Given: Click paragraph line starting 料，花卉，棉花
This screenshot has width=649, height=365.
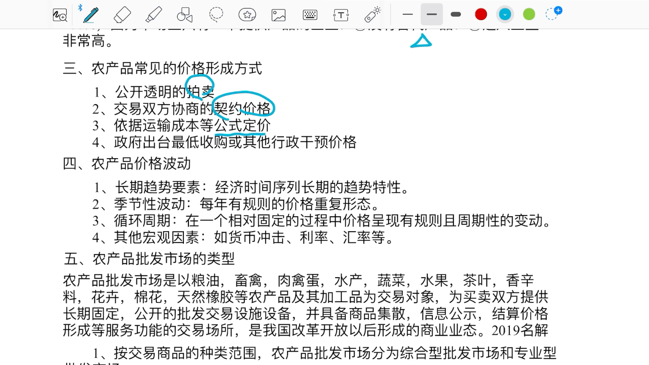Looking at the screenshot, I should point(306,297).
